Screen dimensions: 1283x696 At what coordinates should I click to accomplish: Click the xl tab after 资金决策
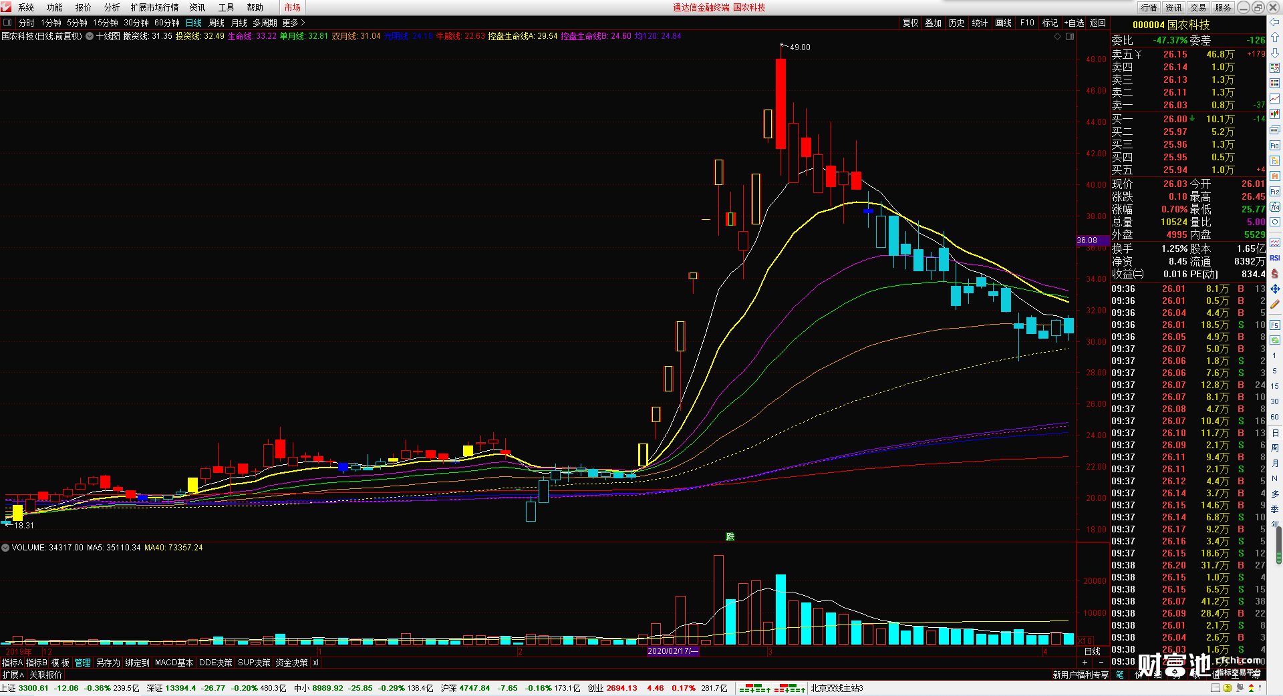tap(315, 663)
